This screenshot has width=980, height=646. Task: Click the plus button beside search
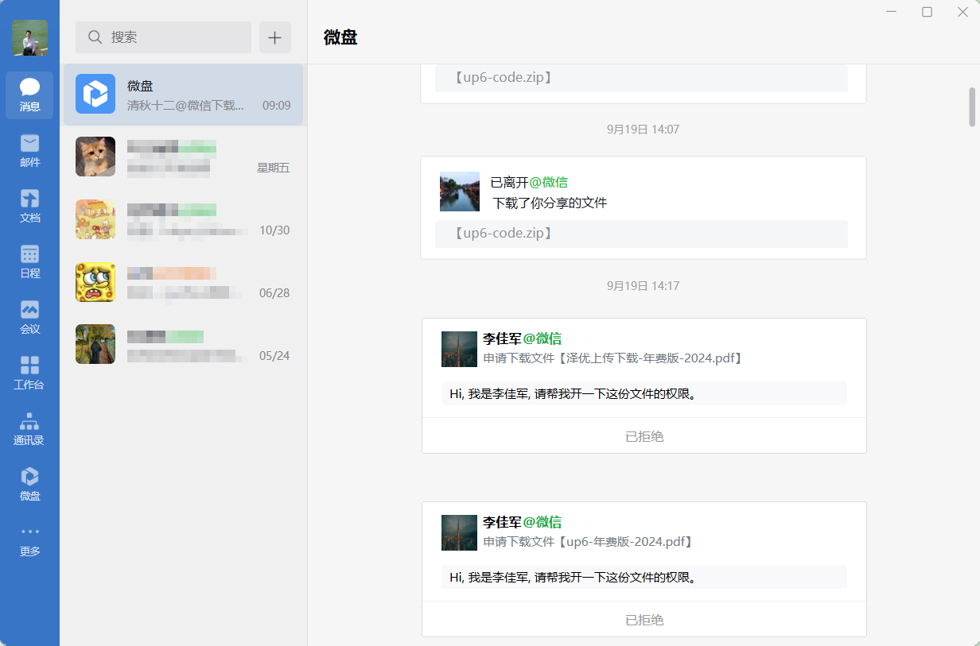pyautogui.click(x=275, y=37)
